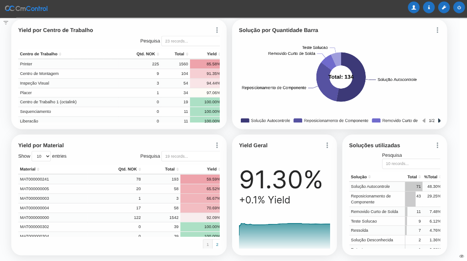Go to page 2 of materials table
467x261 pixels.
coord(217,245)
